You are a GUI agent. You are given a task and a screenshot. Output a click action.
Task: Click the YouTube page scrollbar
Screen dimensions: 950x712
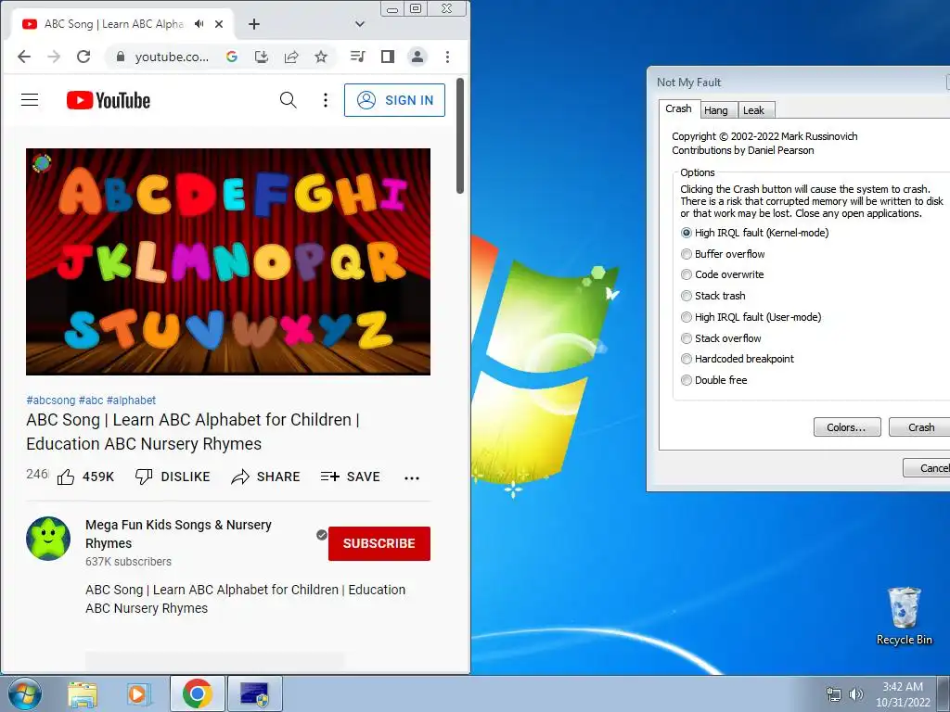coord(460,136)
